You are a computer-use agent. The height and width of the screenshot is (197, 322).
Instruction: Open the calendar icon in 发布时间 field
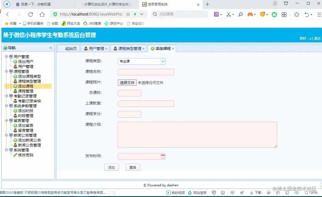163,156
